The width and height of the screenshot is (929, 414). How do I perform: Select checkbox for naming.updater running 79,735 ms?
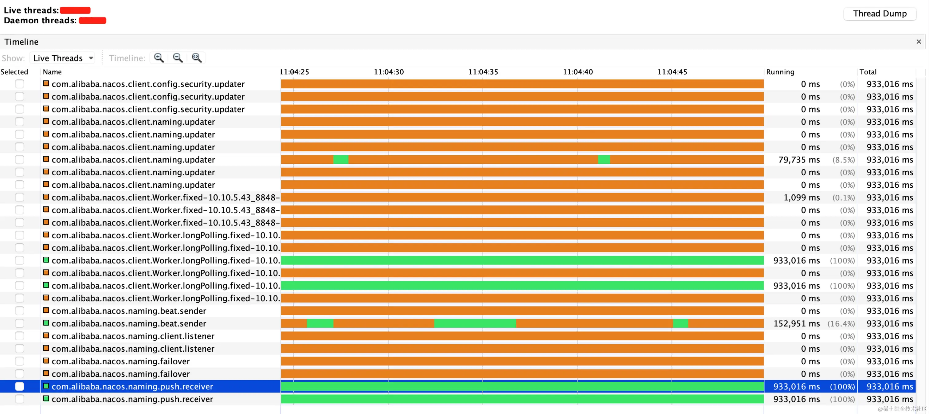[19, 159]
